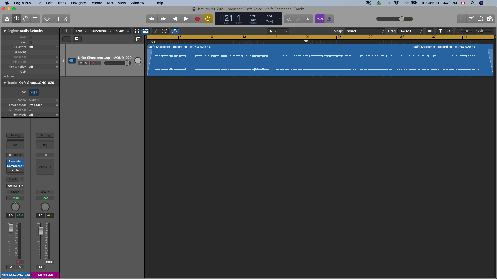This screenshot has width=497, height=279.
Task: Open the File menu
Action: [38, 3]
